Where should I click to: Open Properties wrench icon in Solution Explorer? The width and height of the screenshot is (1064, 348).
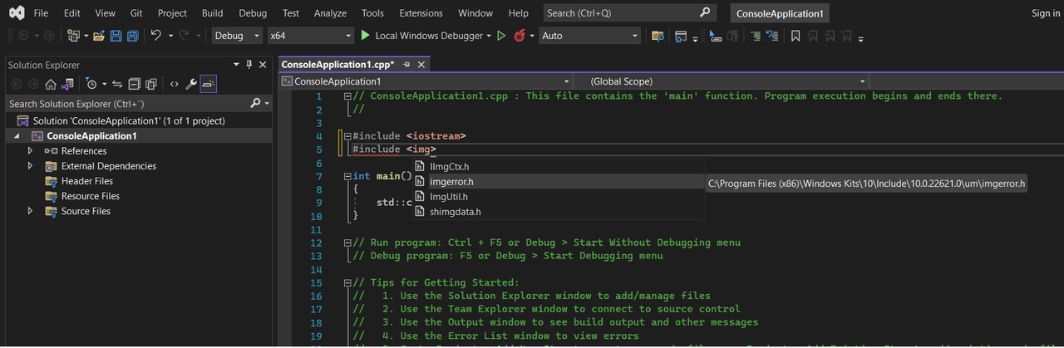pos(191,84)
